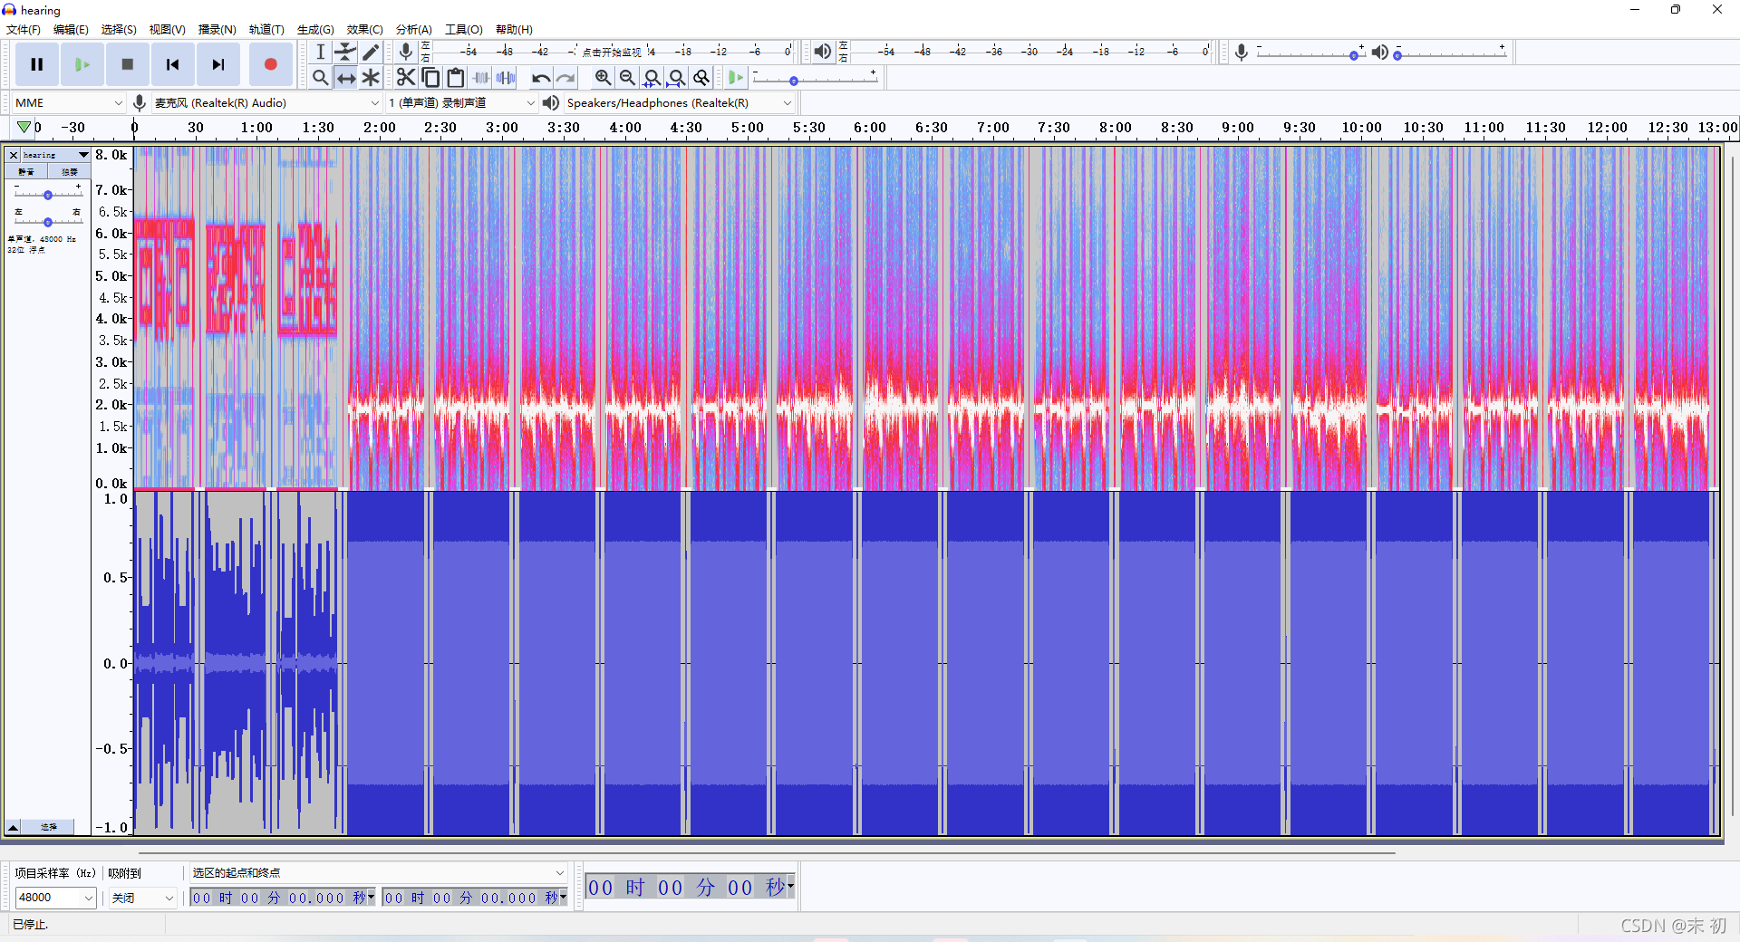Viewport: 1740px width, 942px height.
Task: Open the 吸附到 (Snap-To) 关闭 dropdown
Action: click(x=142, y=898)
